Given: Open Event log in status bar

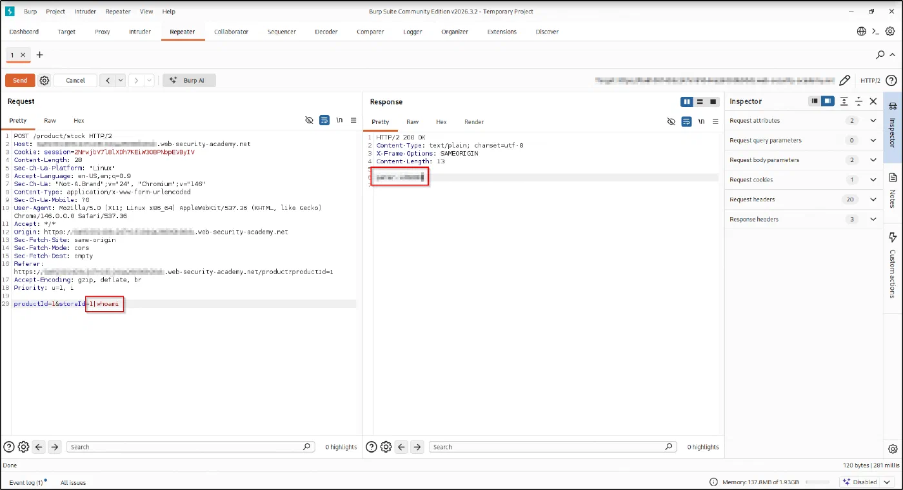Looking at the screenshot, I should click(x=27, y=482).
